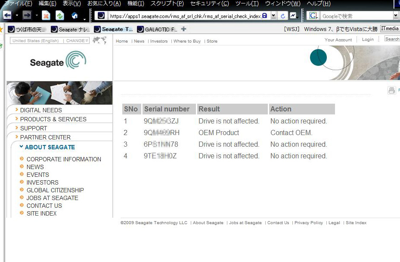400x262 pixels.
Task: Click the browser Back arrow button
Action: (7, 15)
